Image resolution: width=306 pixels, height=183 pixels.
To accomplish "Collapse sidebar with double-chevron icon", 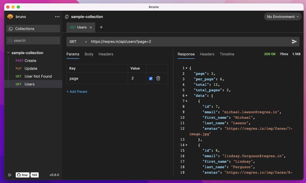I will 9,175.
